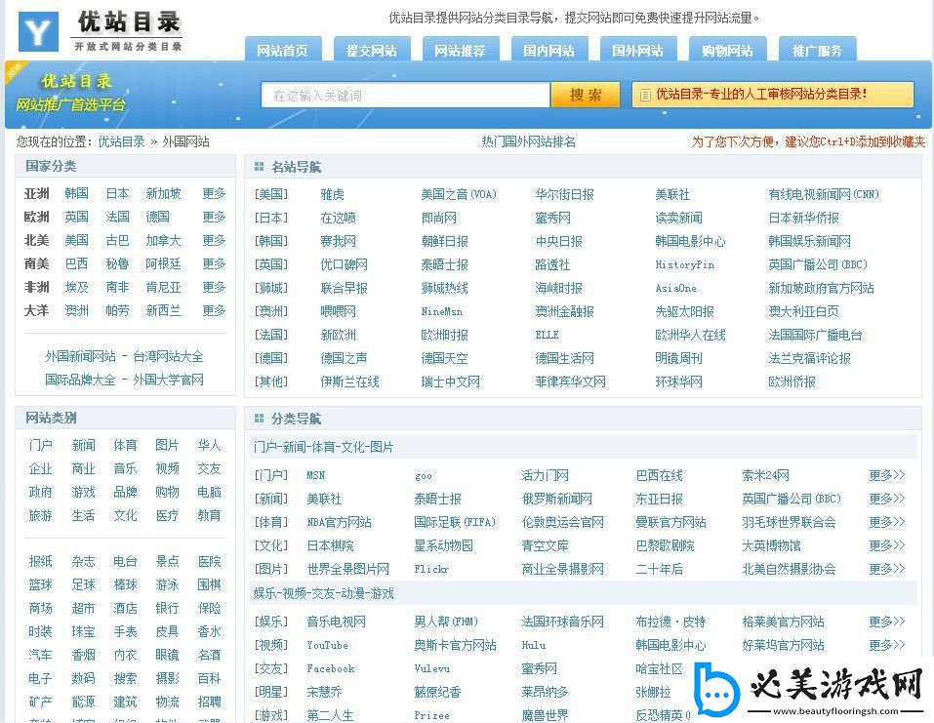Open the 推广服务 tab

coord(817,49)
